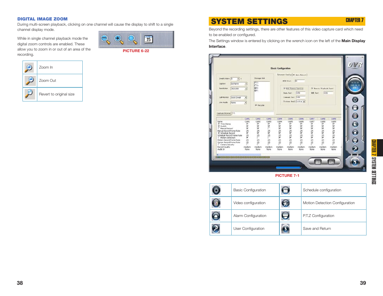
Task: Open Video configuration icon in DVR sidebar
Action: point(355,116)
